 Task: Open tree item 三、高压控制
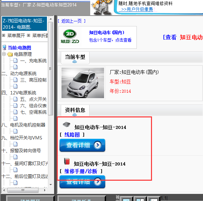pos(33,80)
